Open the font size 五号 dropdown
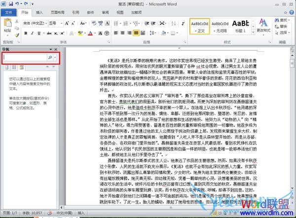 pyautogui.click(x=61, y=23)
